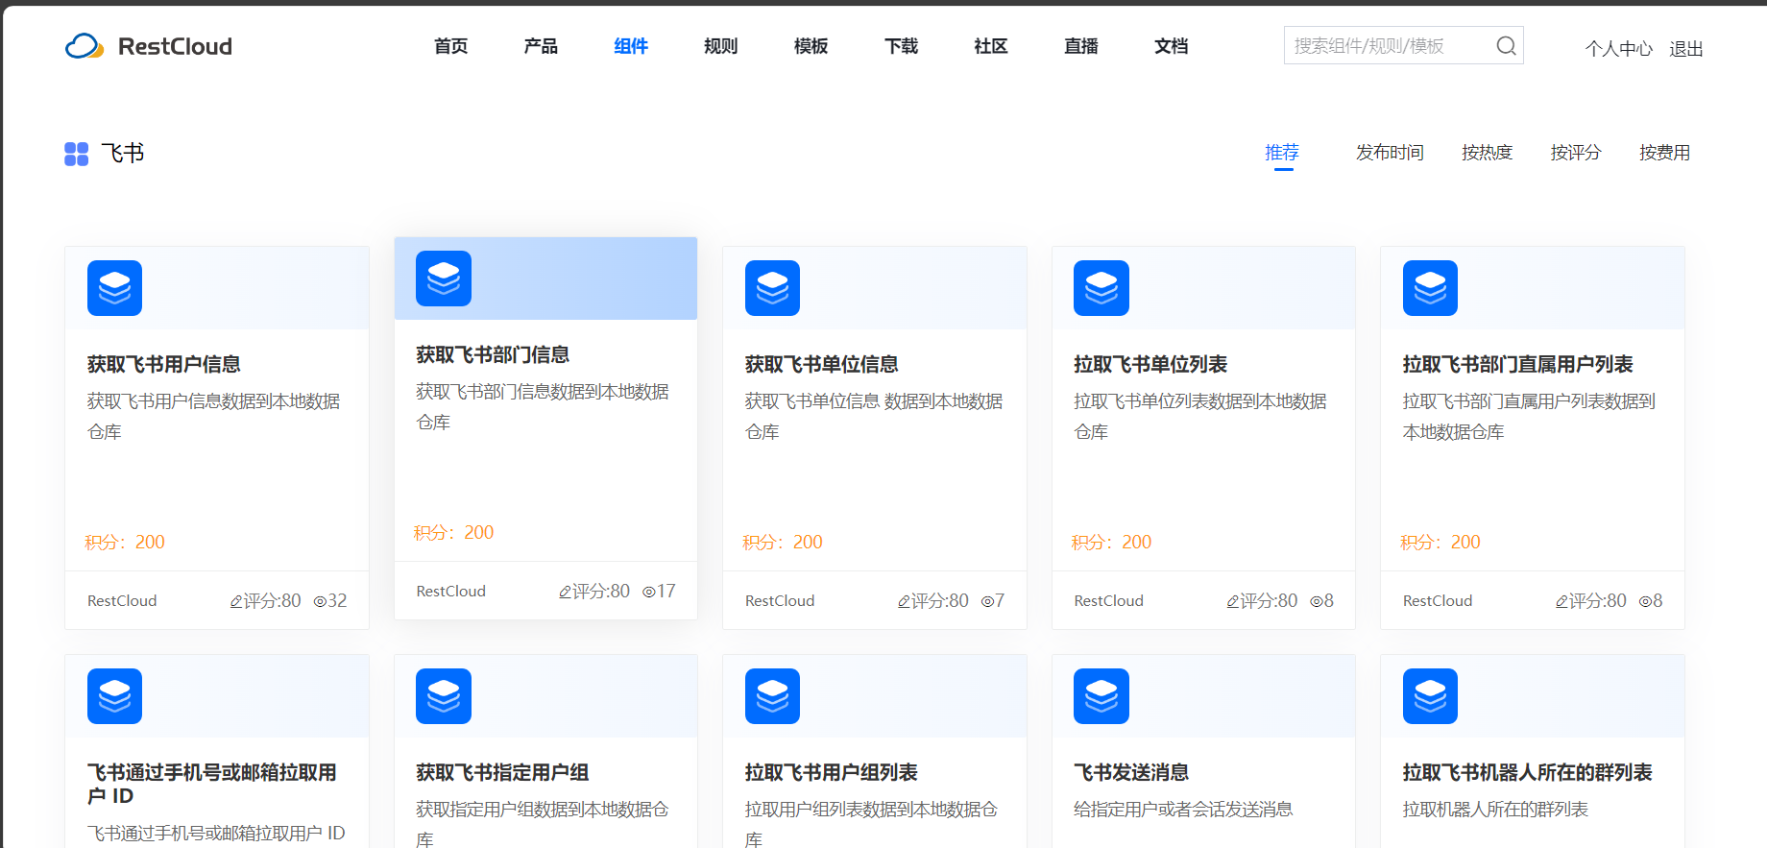
Task: Click the 拉取飞书机器人所在的群列表 card icon
Action: [1430, 696]
